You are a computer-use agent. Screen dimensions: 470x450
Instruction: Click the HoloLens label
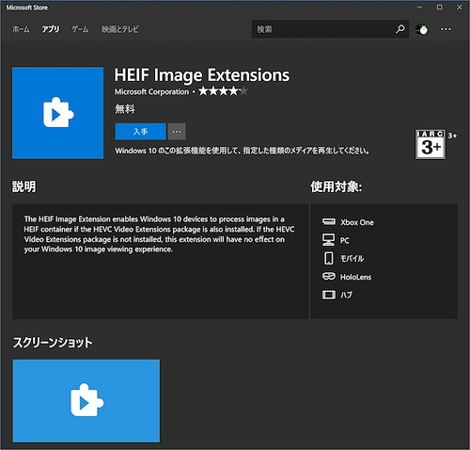click(356, 277)
